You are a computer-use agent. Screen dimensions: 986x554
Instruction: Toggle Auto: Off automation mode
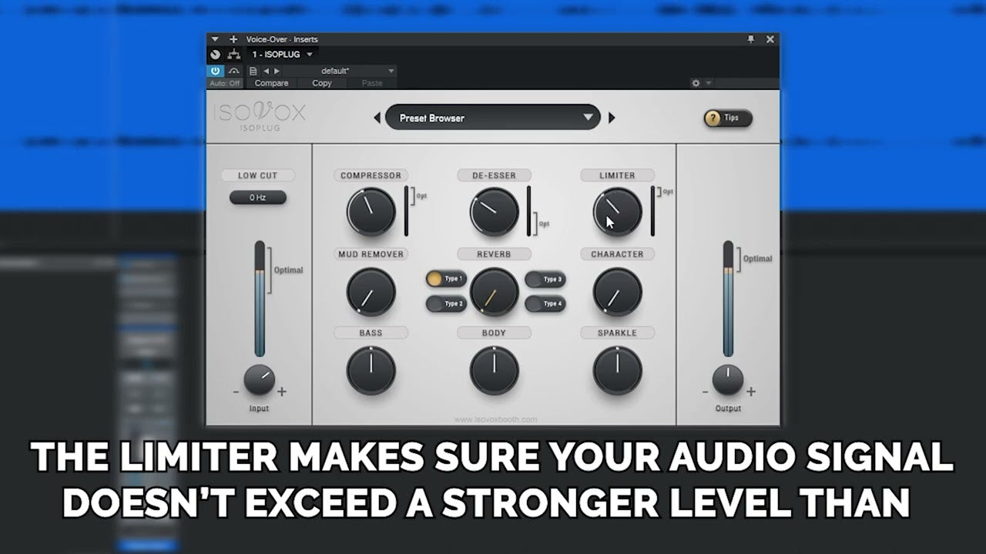(x=225, y=83)
